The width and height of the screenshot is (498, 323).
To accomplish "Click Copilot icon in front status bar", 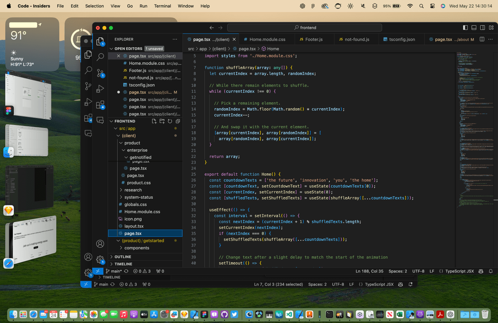I will [481, 271].
